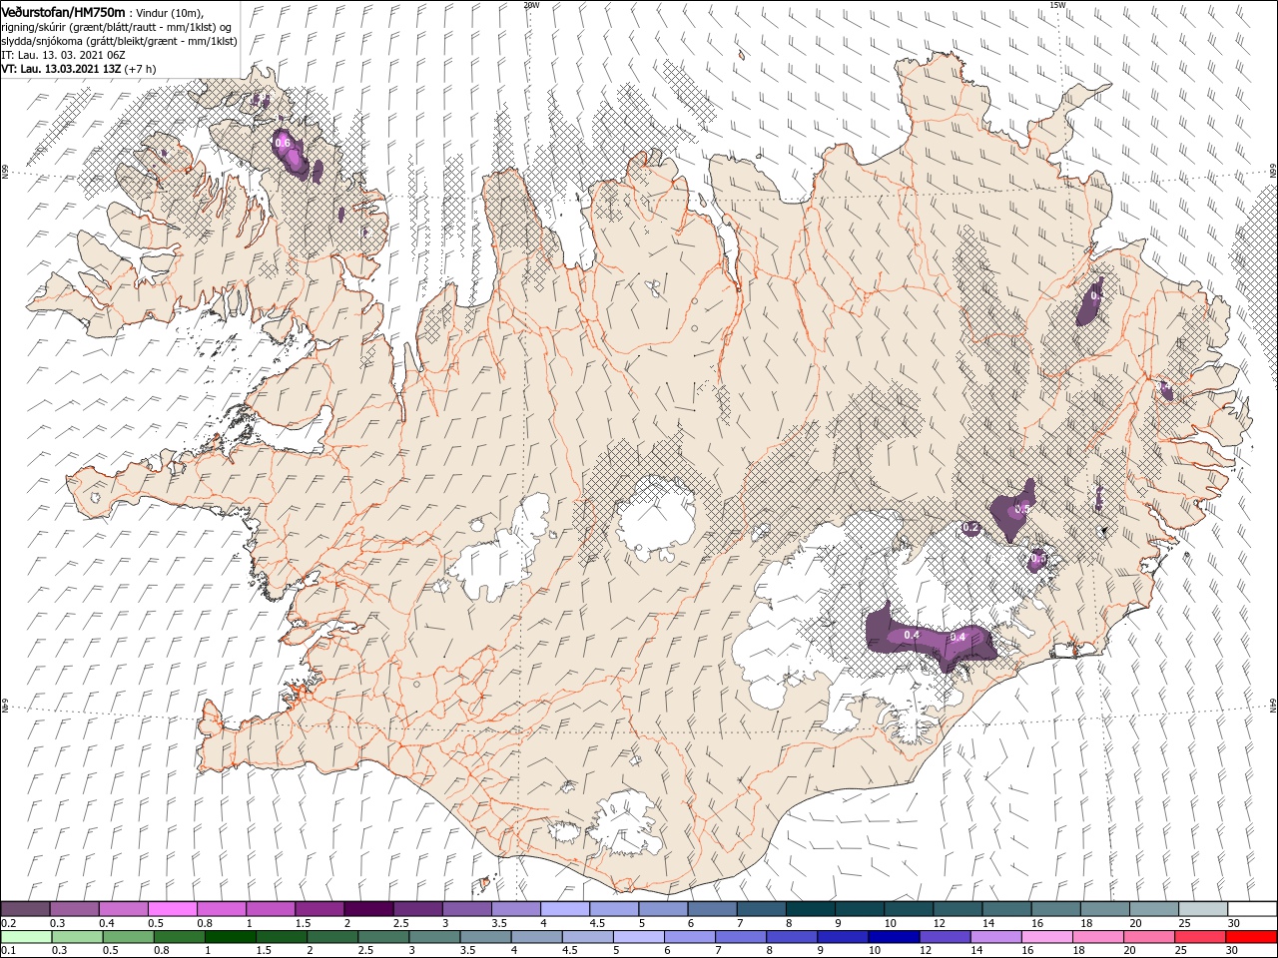Select the light pink swatch labeled 16
The width and height of the screenshot is (1278, 958).
point(1046,937)
